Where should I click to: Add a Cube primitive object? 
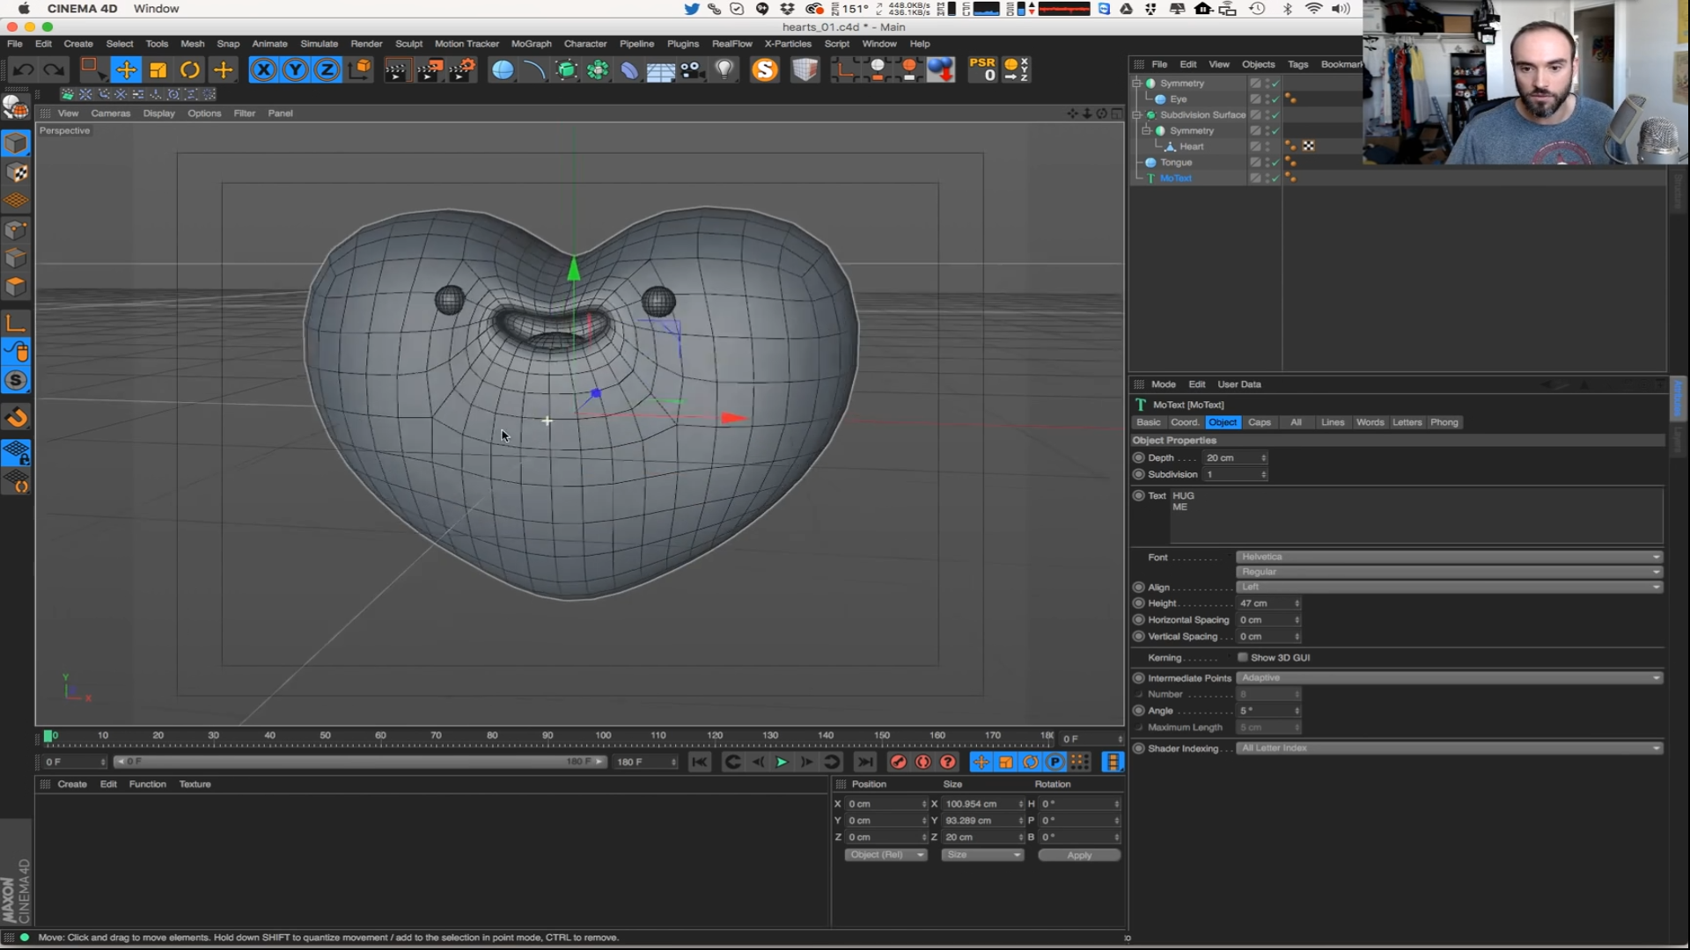pyautogui.click(x=503, y=70)
